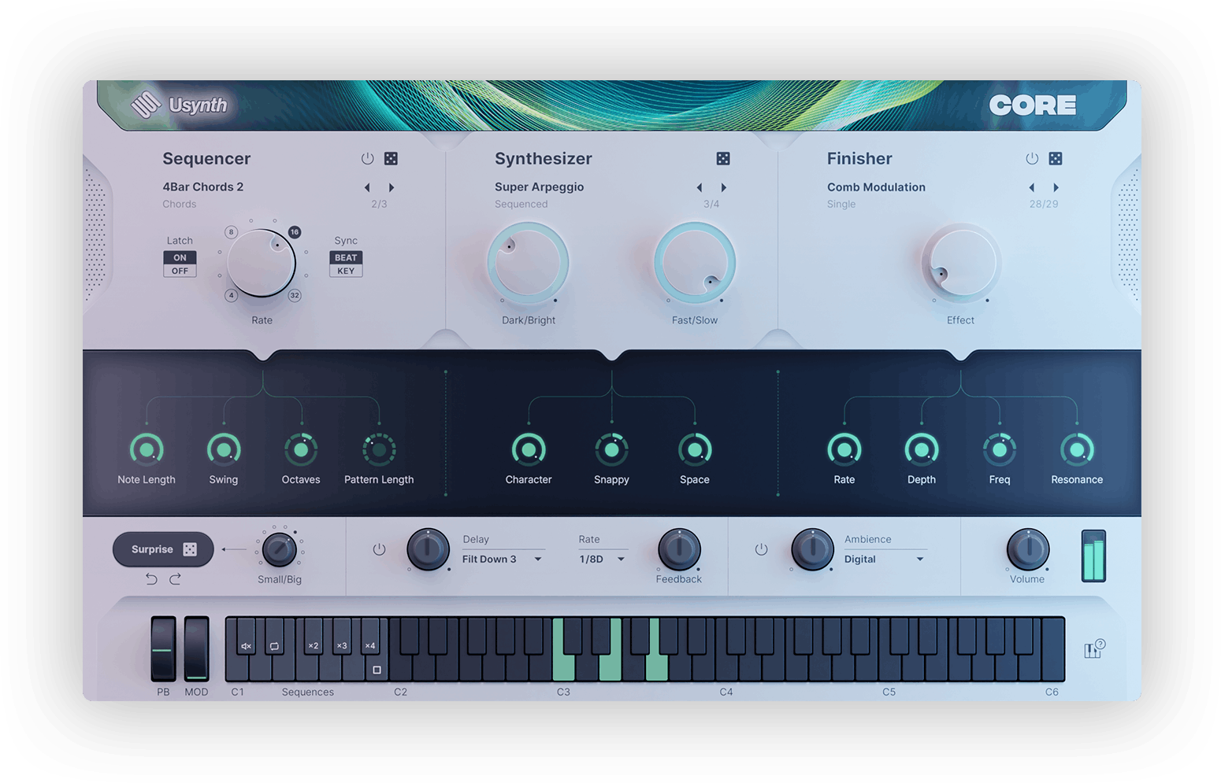
Task: Click the redo arrow below Surprise
Action: pyautogui.click(x=175, y=579)
